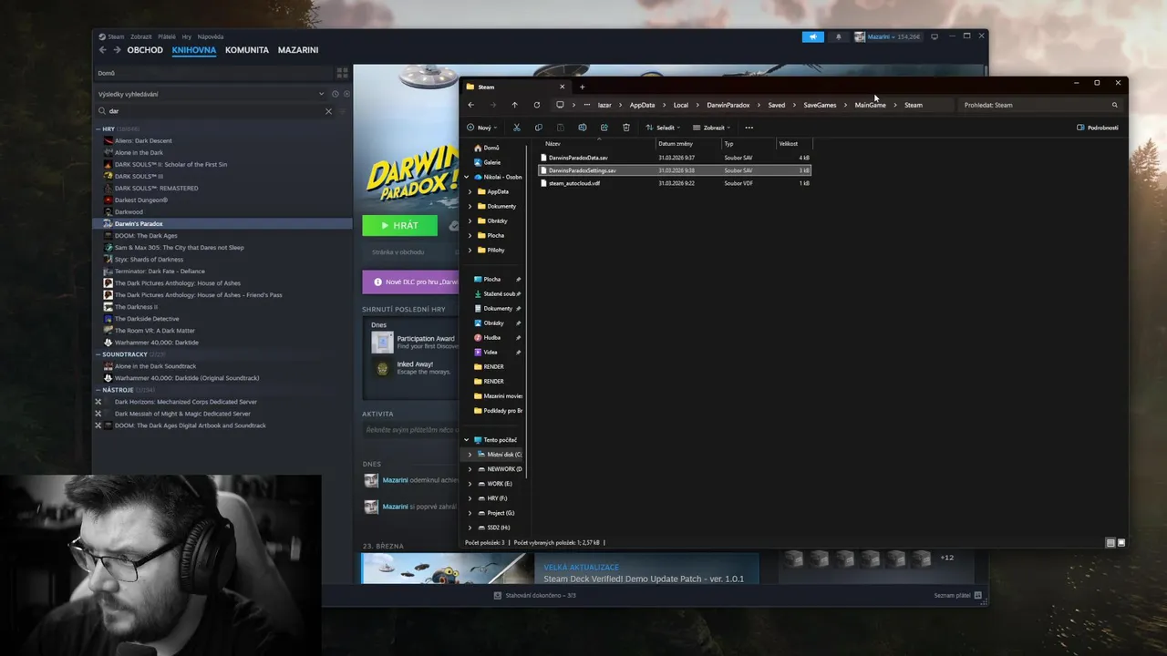Viewport: 1167px width, 656px height.
Task: Open the Mazarini account balance button
Action: pos(888,36)
